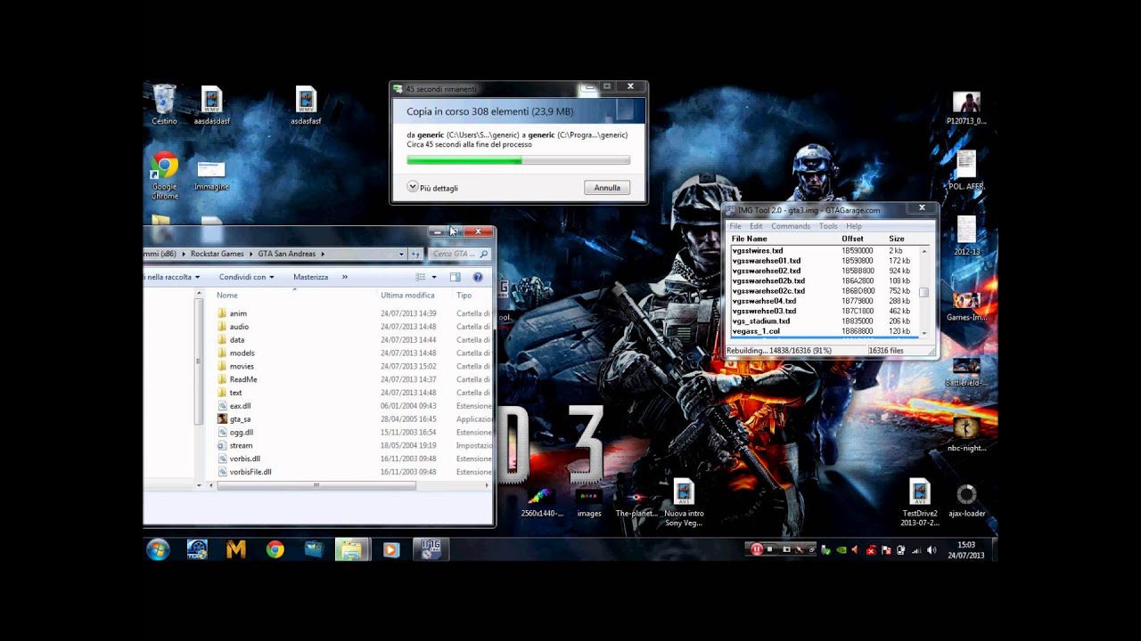Open the nella raccolta dropdown

click(172, 277)
